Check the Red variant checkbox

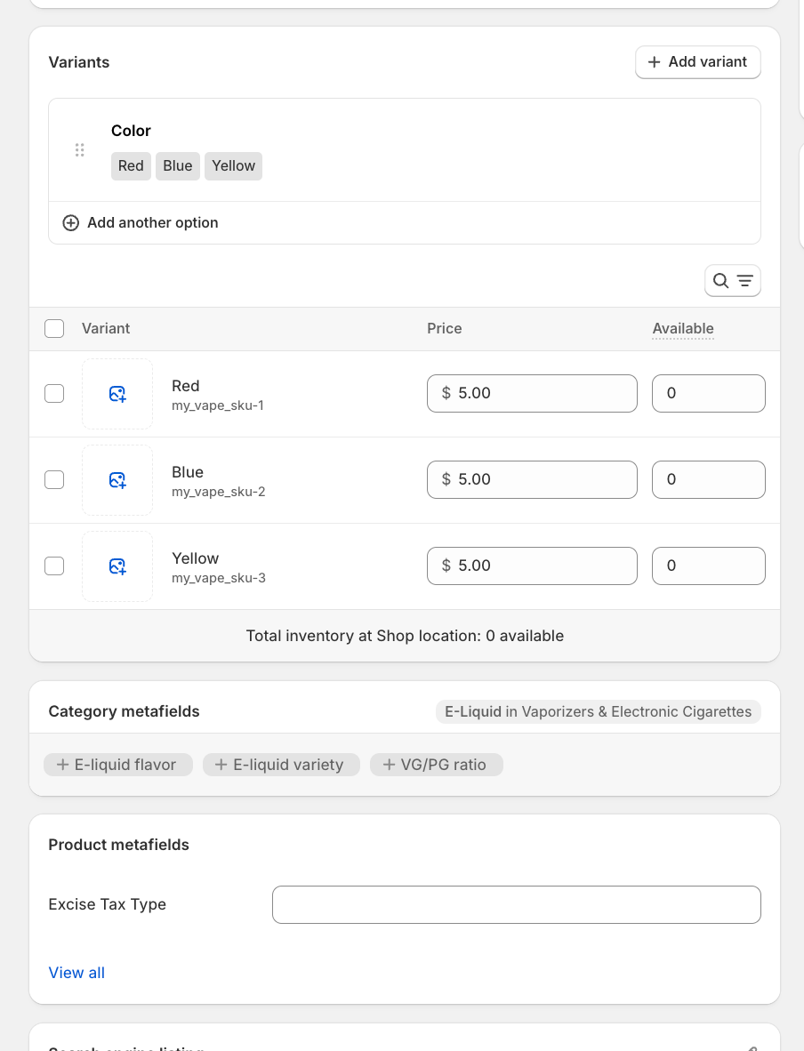coord(54,394)
